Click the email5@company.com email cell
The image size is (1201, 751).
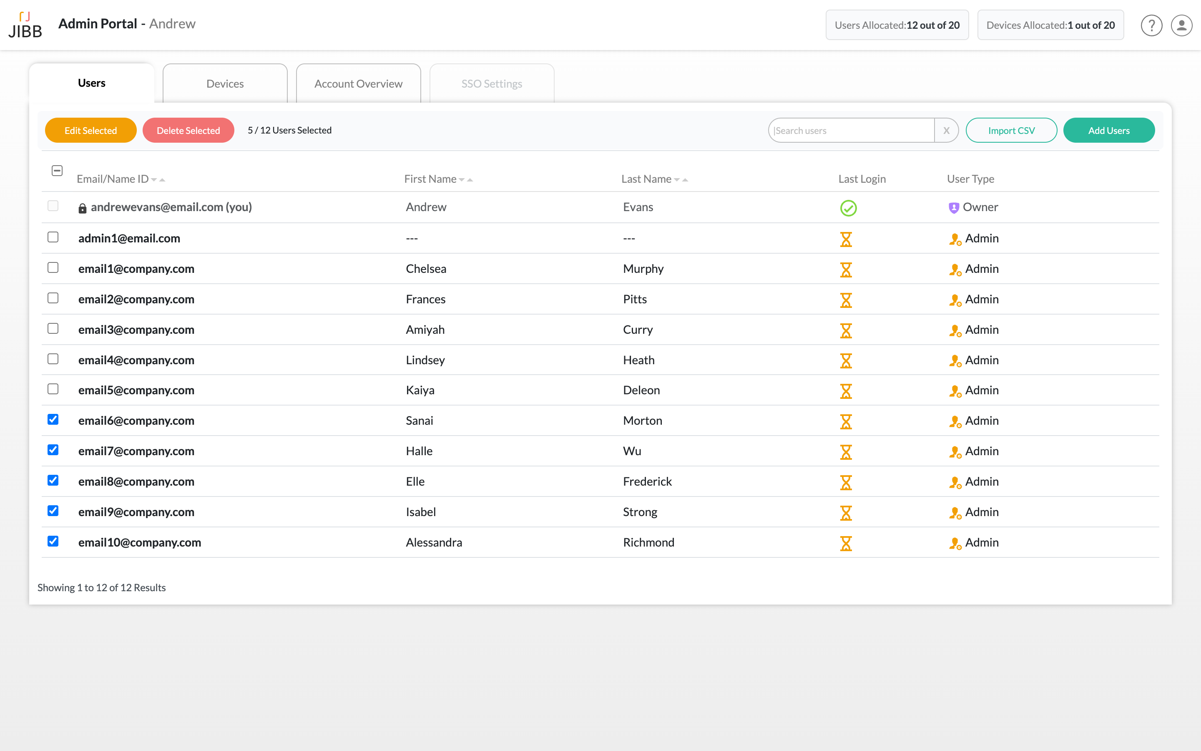pyautogui.click(x=136, y=391)
